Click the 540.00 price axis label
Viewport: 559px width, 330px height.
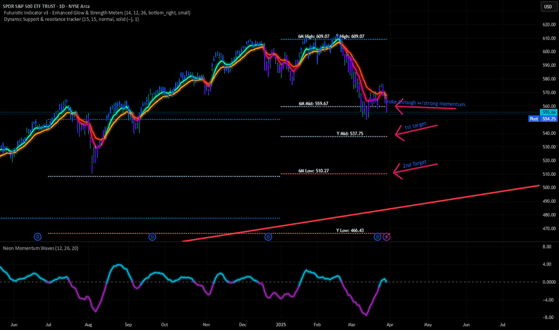(x=549, y=133)
